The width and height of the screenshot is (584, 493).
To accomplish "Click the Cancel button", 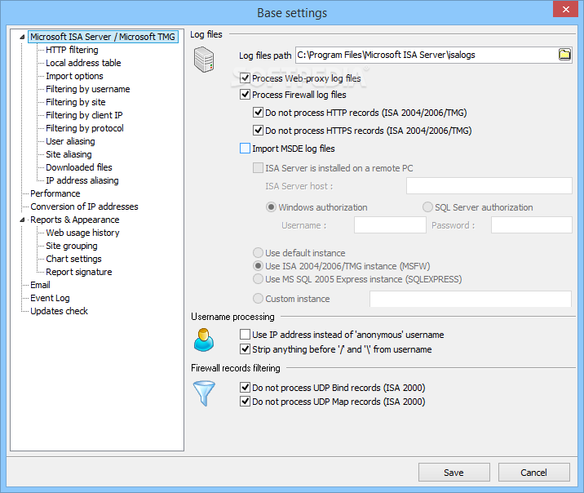I will [534, 473].
